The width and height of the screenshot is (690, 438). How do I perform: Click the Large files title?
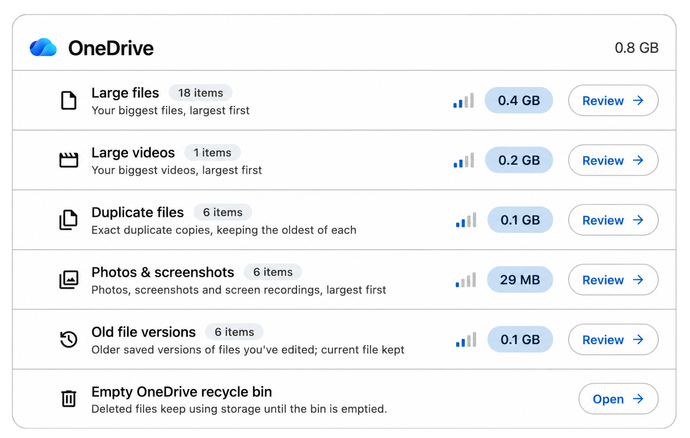click(125, 93)
